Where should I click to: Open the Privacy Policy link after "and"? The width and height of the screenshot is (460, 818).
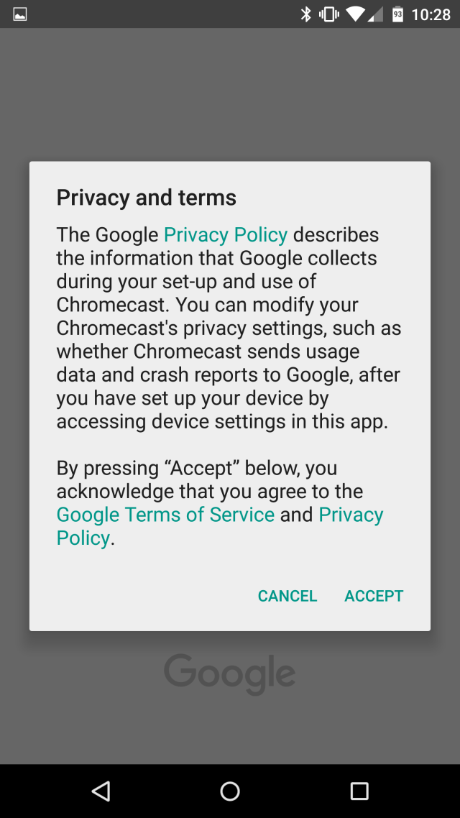351,515
